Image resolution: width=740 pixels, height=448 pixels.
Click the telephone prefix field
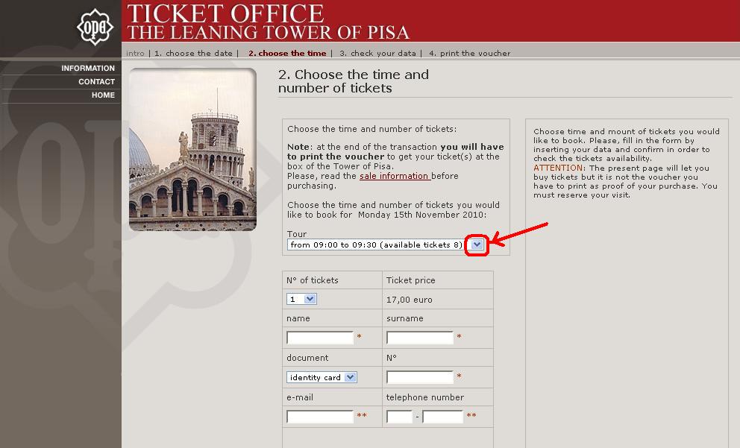pos(399,417)
